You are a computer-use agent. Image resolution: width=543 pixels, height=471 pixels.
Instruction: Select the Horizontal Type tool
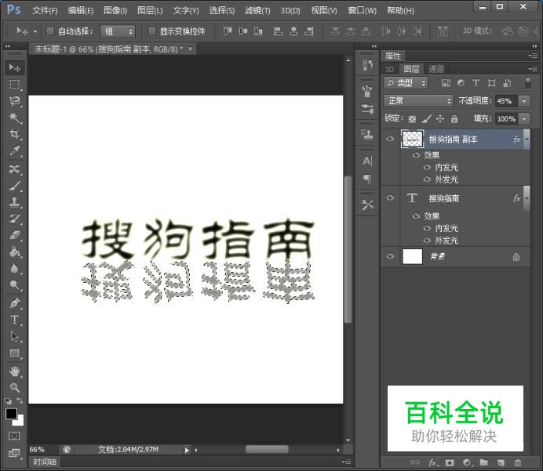(14, 320)
